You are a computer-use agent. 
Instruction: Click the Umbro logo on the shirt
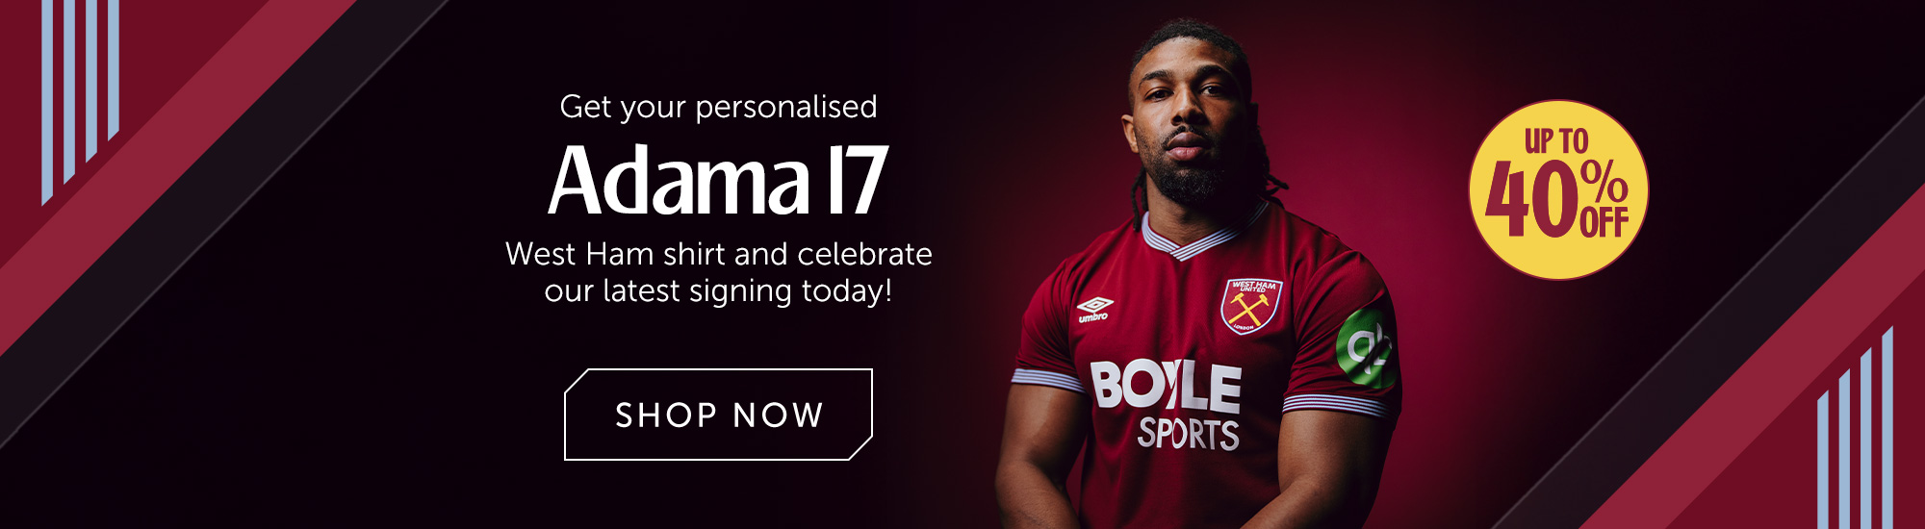coord(1094,309)
